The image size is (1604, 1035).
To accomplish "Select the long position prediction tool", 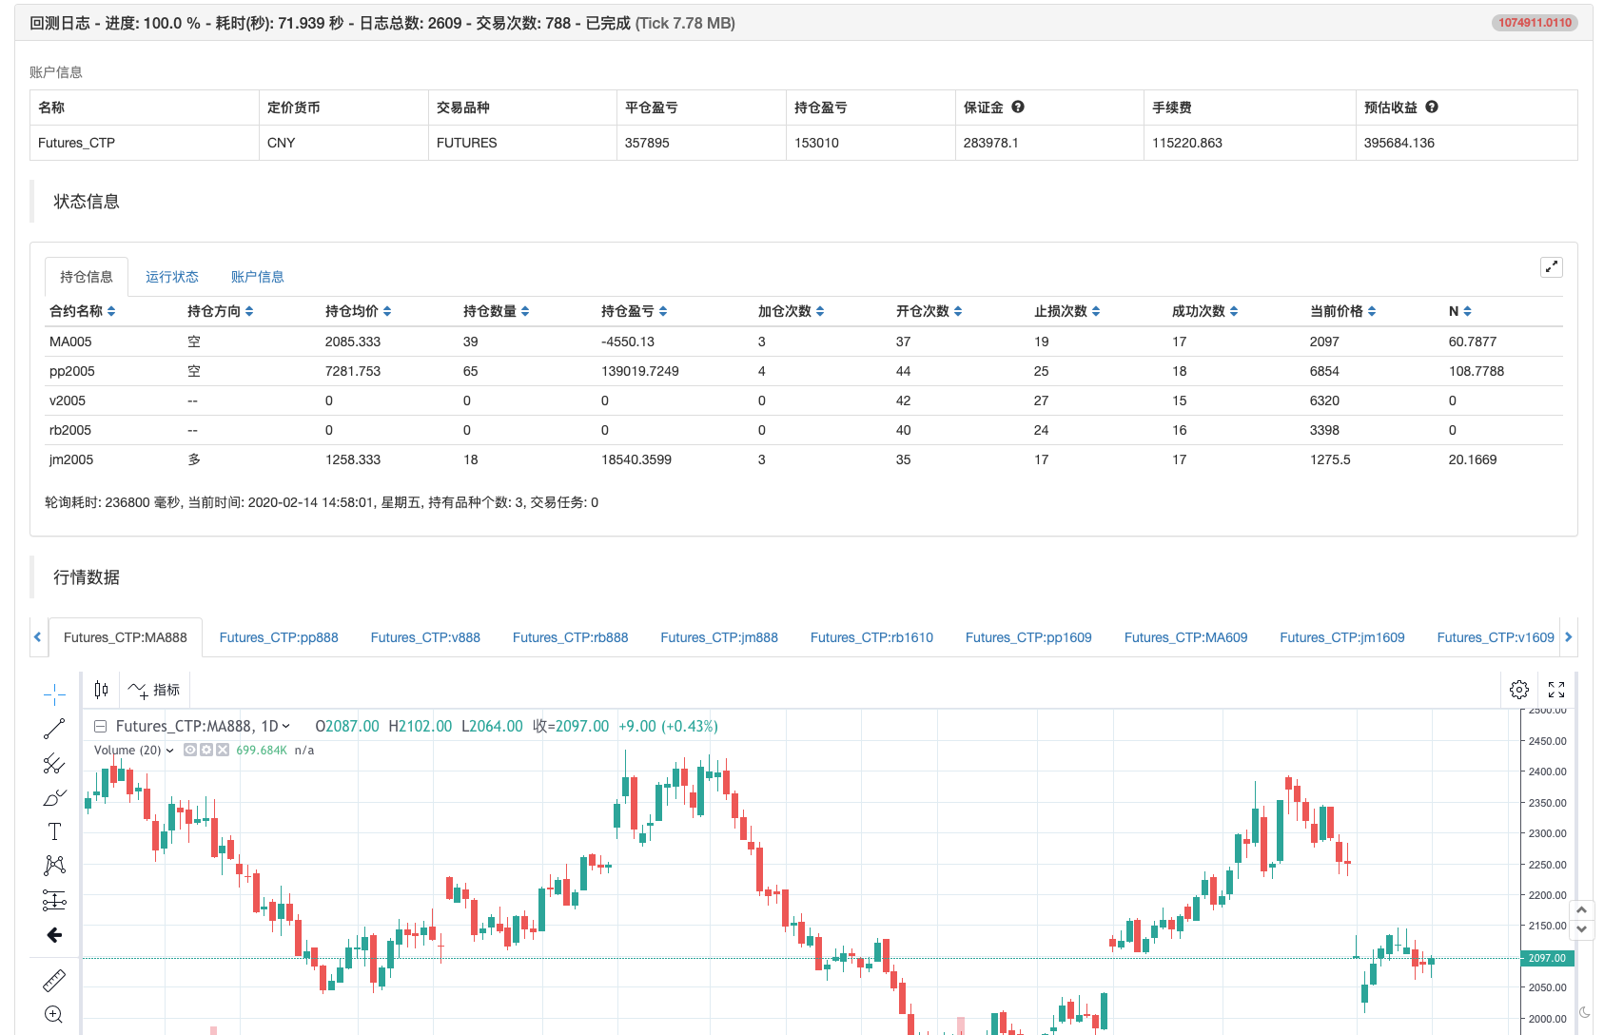I will [54, 900].
